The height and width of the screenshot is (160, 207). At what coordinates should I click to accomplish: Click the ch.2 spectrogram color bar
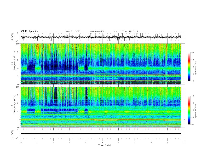(189, 110)
